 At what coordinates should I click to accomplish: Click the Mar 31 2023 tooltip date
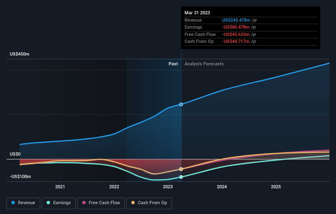pos(197,13)
